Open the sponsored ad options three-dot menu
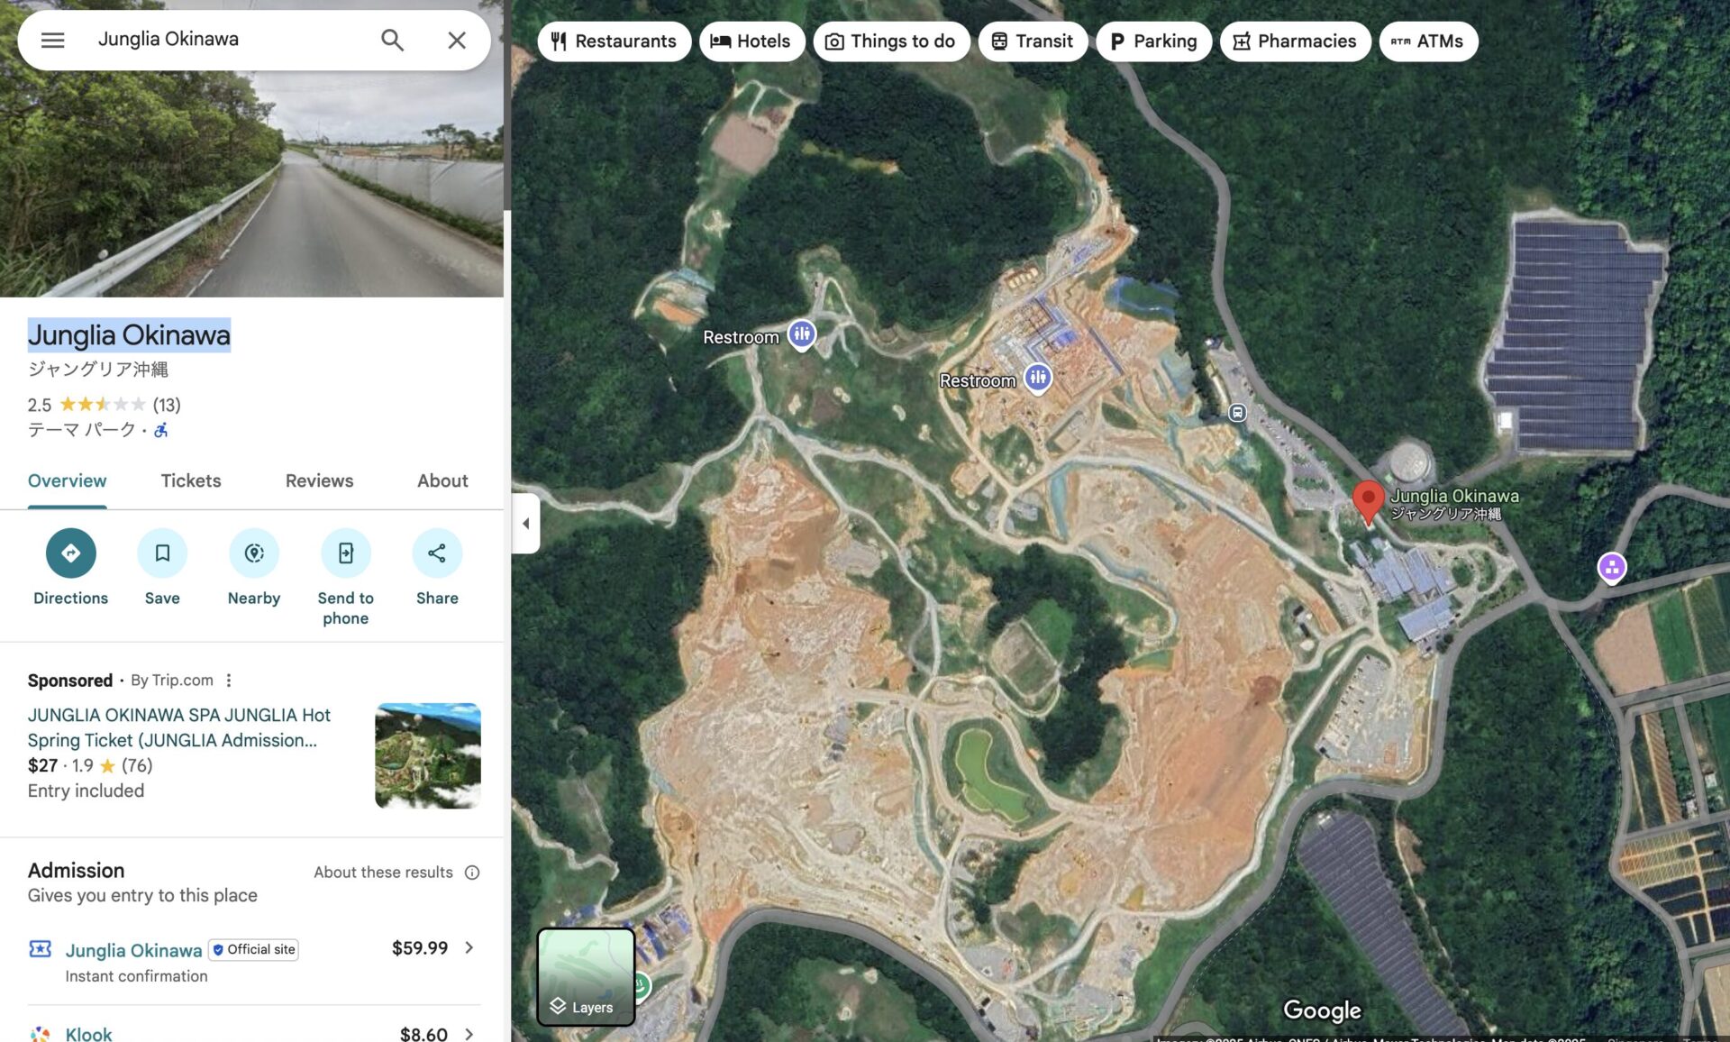 click(229, 681)
